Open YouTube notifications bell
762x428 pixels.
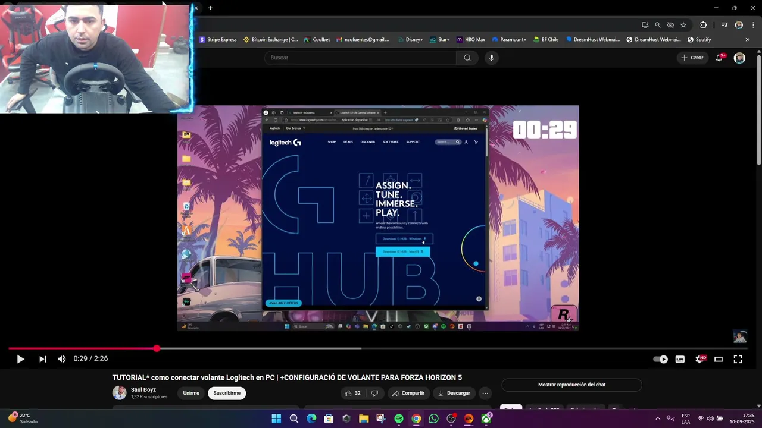click(720, 58)
